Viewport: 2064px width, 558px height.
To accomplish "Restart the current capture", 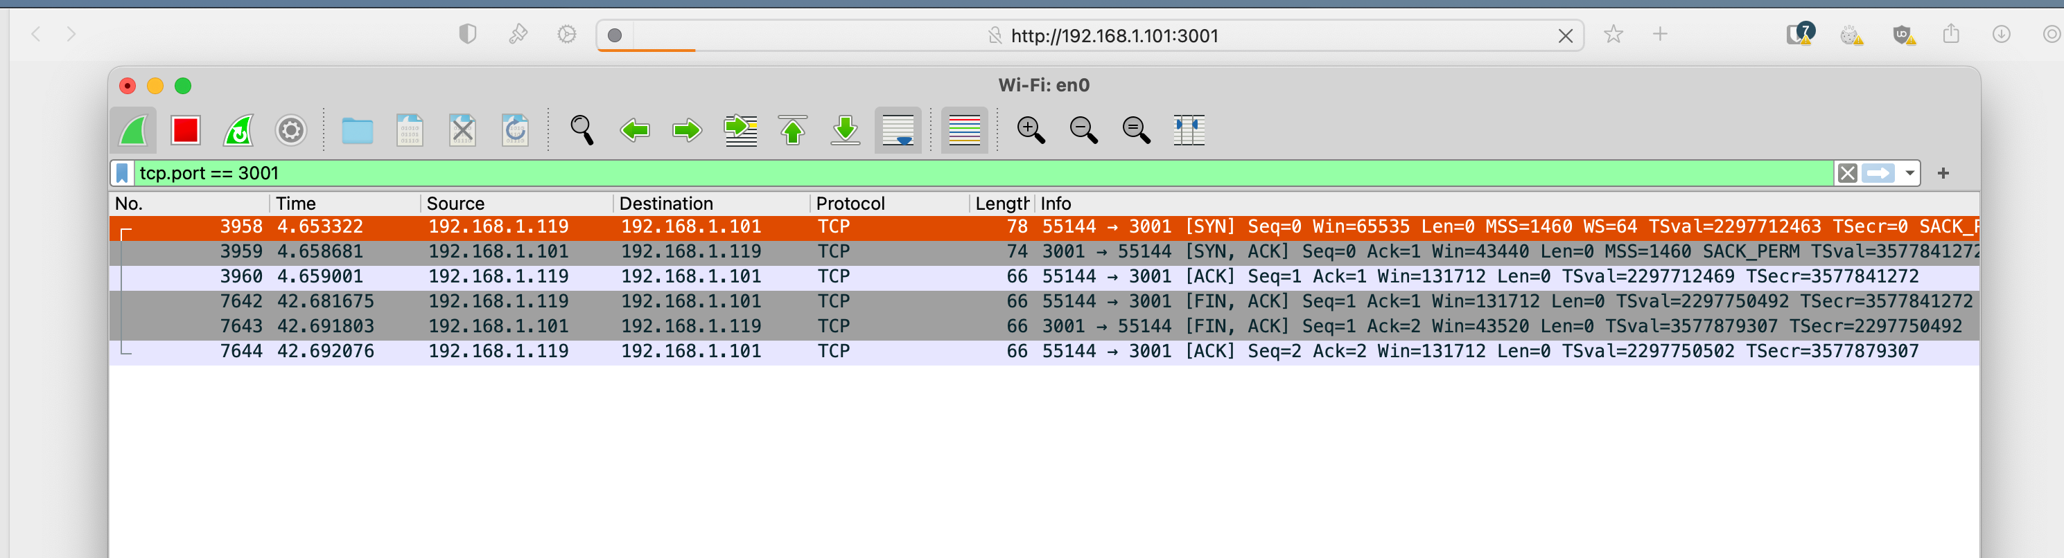I will 238,129.
